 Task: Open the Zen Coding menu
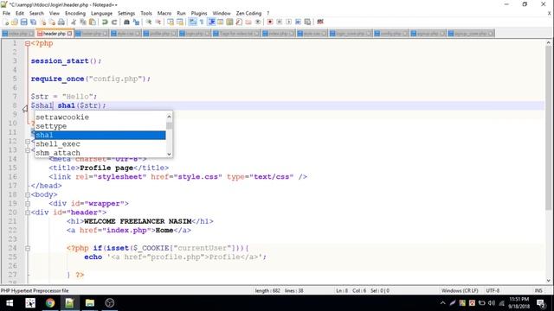248,13
